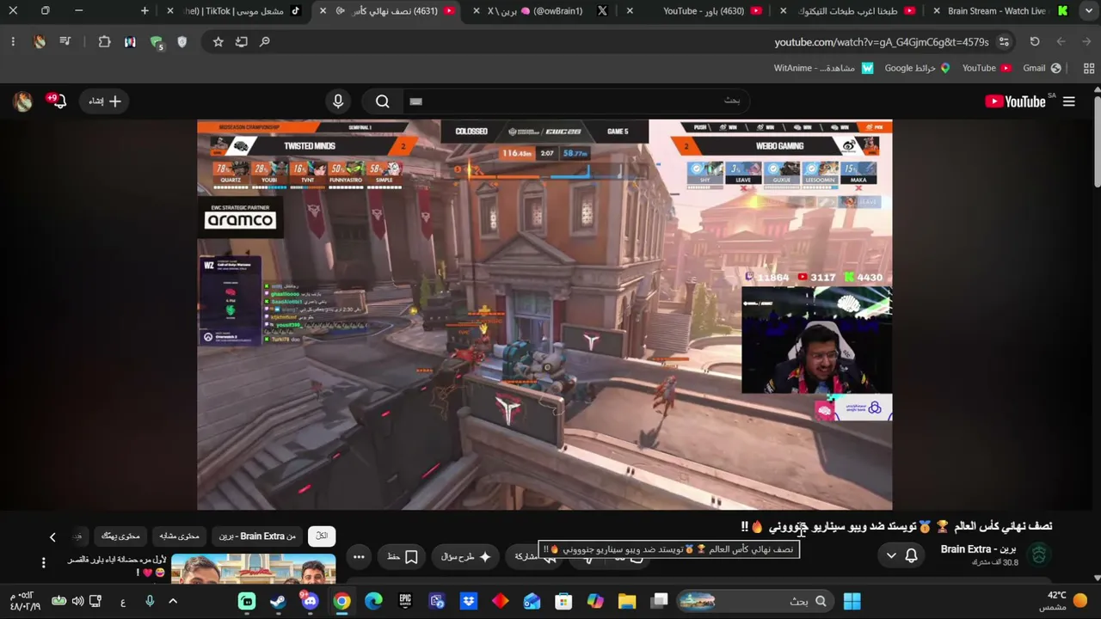Launch Epic Games from the taskbar
This screenshot has width=1101, height=619.
point(405,601)
